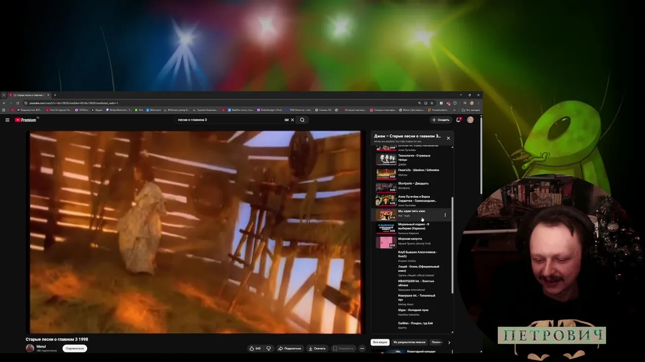Play 'Клуб Бывших Алкоголиков - KнnZz'
Image resolution: width=645 pixels, height=362 pixels.
413,256
